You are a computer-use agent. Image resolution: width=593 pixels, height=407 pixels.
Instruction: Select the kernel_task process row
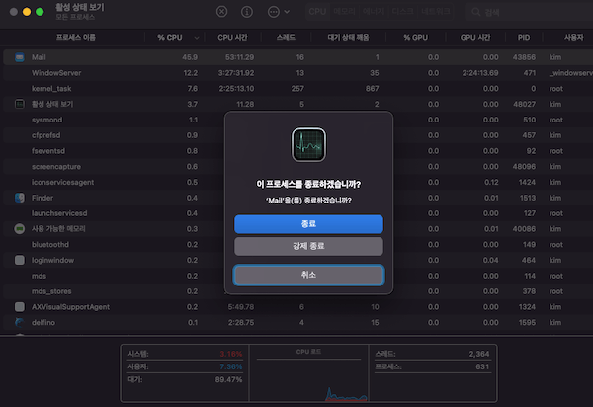[298, 89]
